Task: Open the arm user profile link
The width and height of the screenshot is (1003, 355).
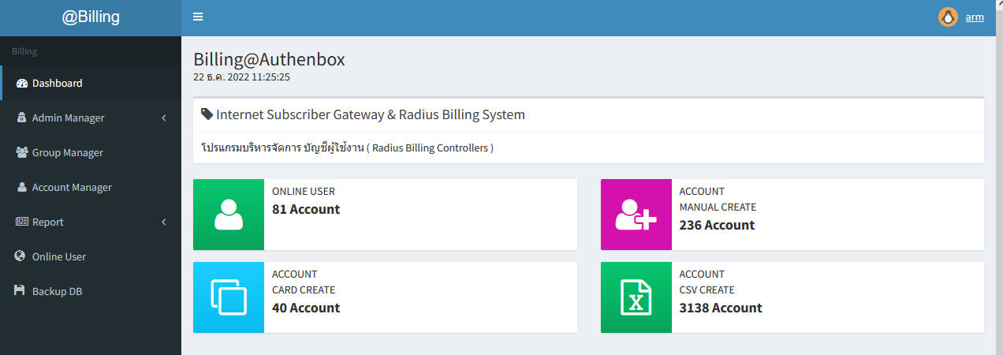Action: point(975,17)
